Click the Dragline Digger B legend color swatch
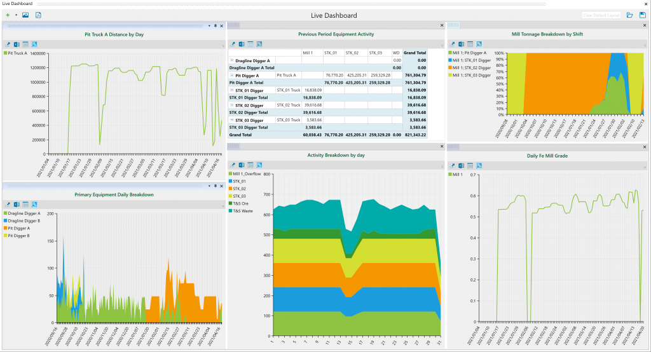Viewport: 651px width, 352px height. (x=6, y=221)
